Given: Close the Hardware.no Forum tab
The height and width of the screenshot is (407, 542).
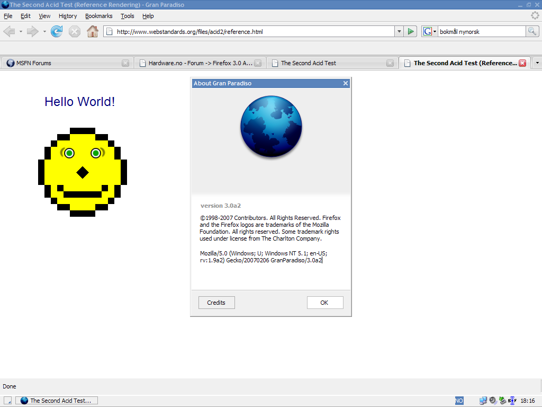Looking at the screenshot, I should pos(258,63).
